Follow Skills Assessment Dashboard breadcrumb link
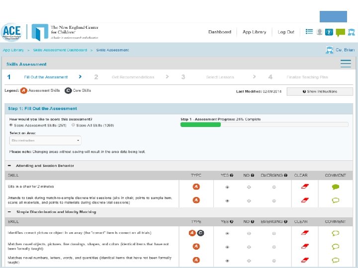The height and width of the screenshot is (268, 358). click(60, 50)
